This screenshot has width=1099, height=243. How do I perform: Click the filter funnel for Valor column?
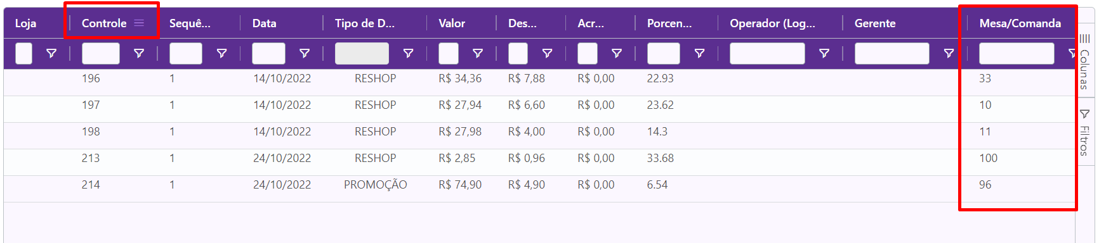(478, 53)
